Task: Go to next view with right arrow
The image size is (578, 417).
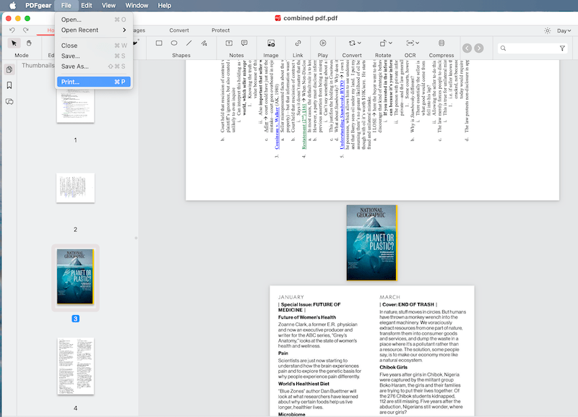Action: coord(479,48)
